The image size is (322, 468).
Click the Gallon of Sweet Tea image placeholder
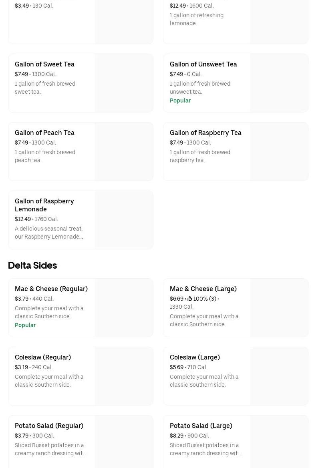click(124, 83)
